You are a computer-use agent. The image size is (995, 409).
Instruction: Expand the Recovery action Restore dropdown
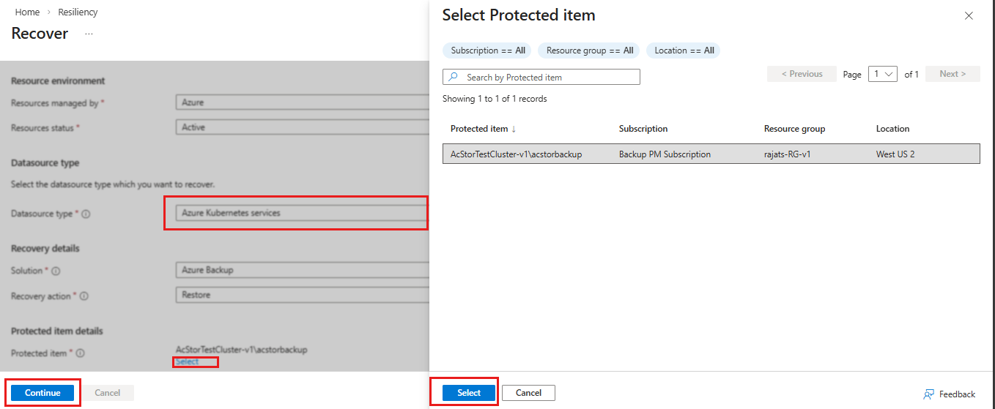302,295
